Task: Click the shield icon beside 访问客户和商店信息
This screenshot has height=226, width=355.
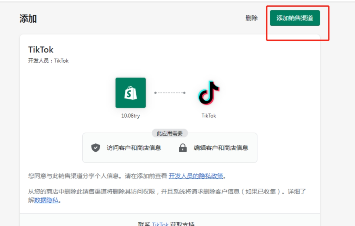Action: pos(96,148)
